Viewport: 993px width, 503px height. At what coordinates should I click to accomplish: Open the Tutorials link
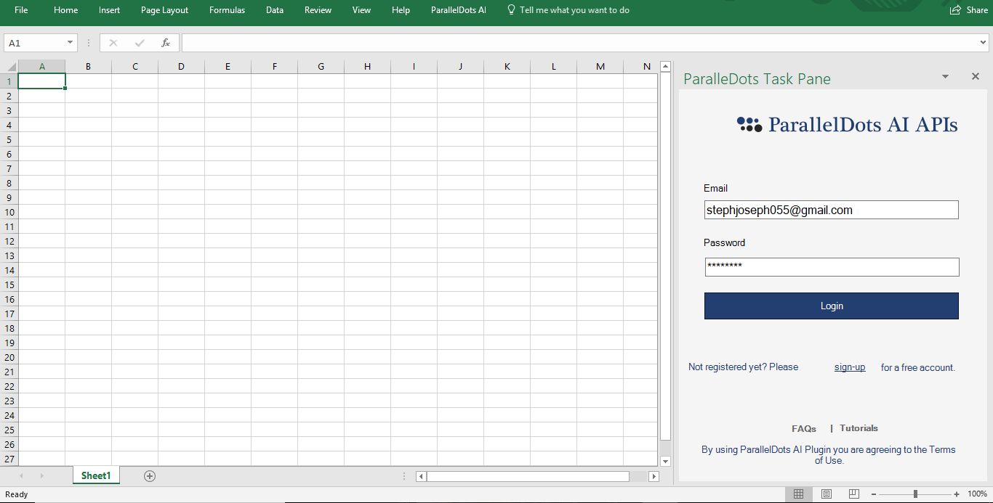[x=859, y=428]
